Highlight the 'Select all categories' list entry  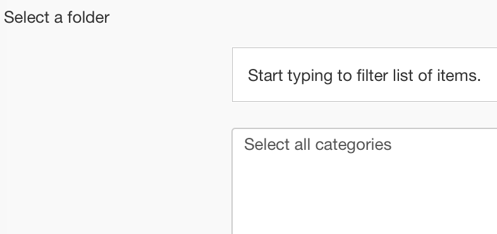pos(317,145)
